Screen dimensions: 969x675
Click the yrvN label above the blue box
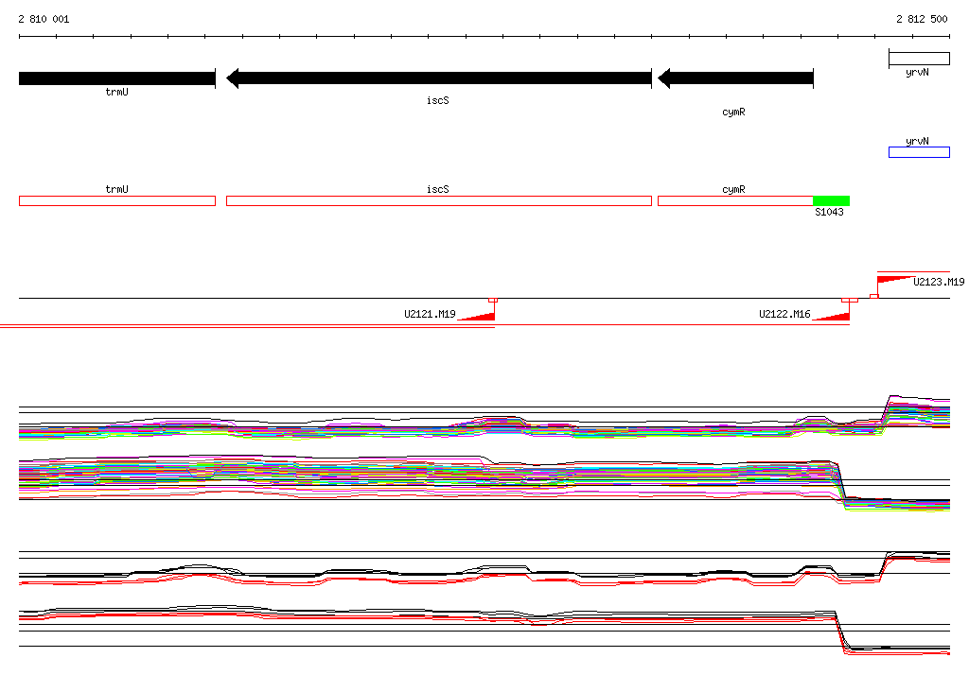917,141
